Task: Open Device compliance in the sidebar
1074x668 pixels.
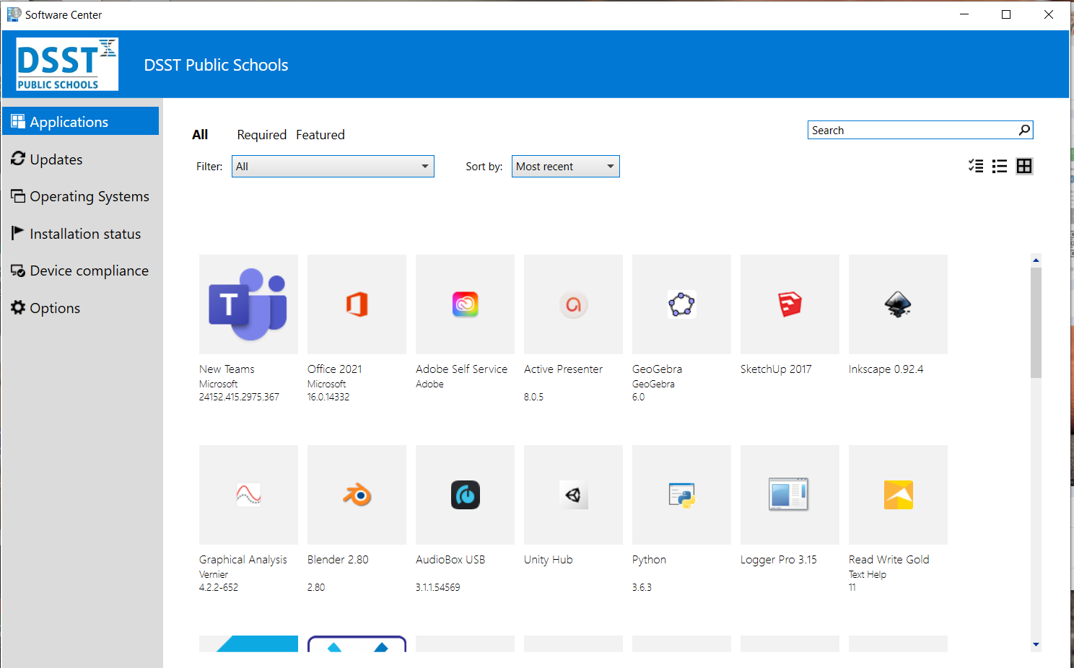Action: [x=81, y=271]
